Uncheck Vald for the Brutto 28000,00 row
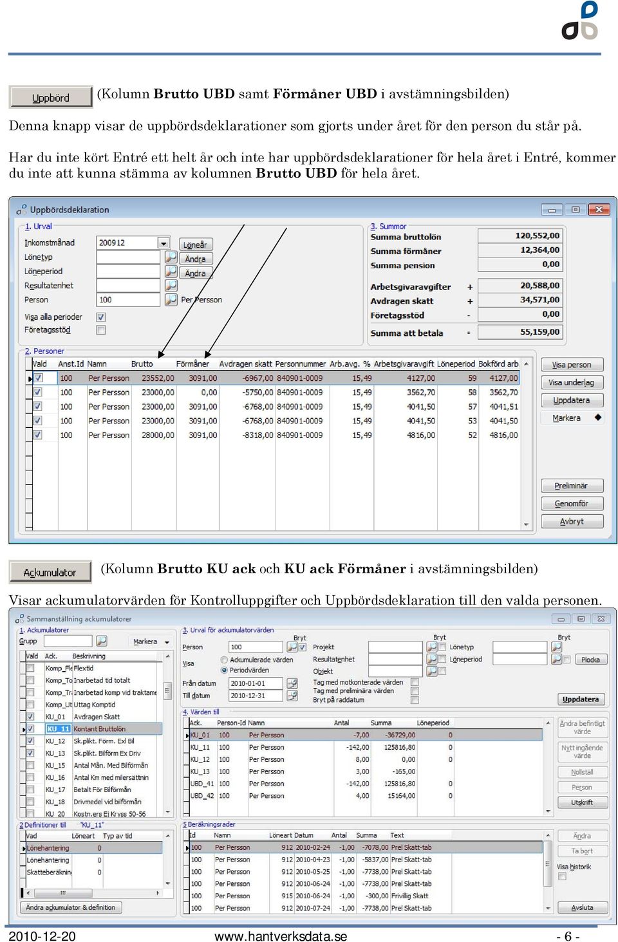The image size is (618, 942). tap(38, 435)
